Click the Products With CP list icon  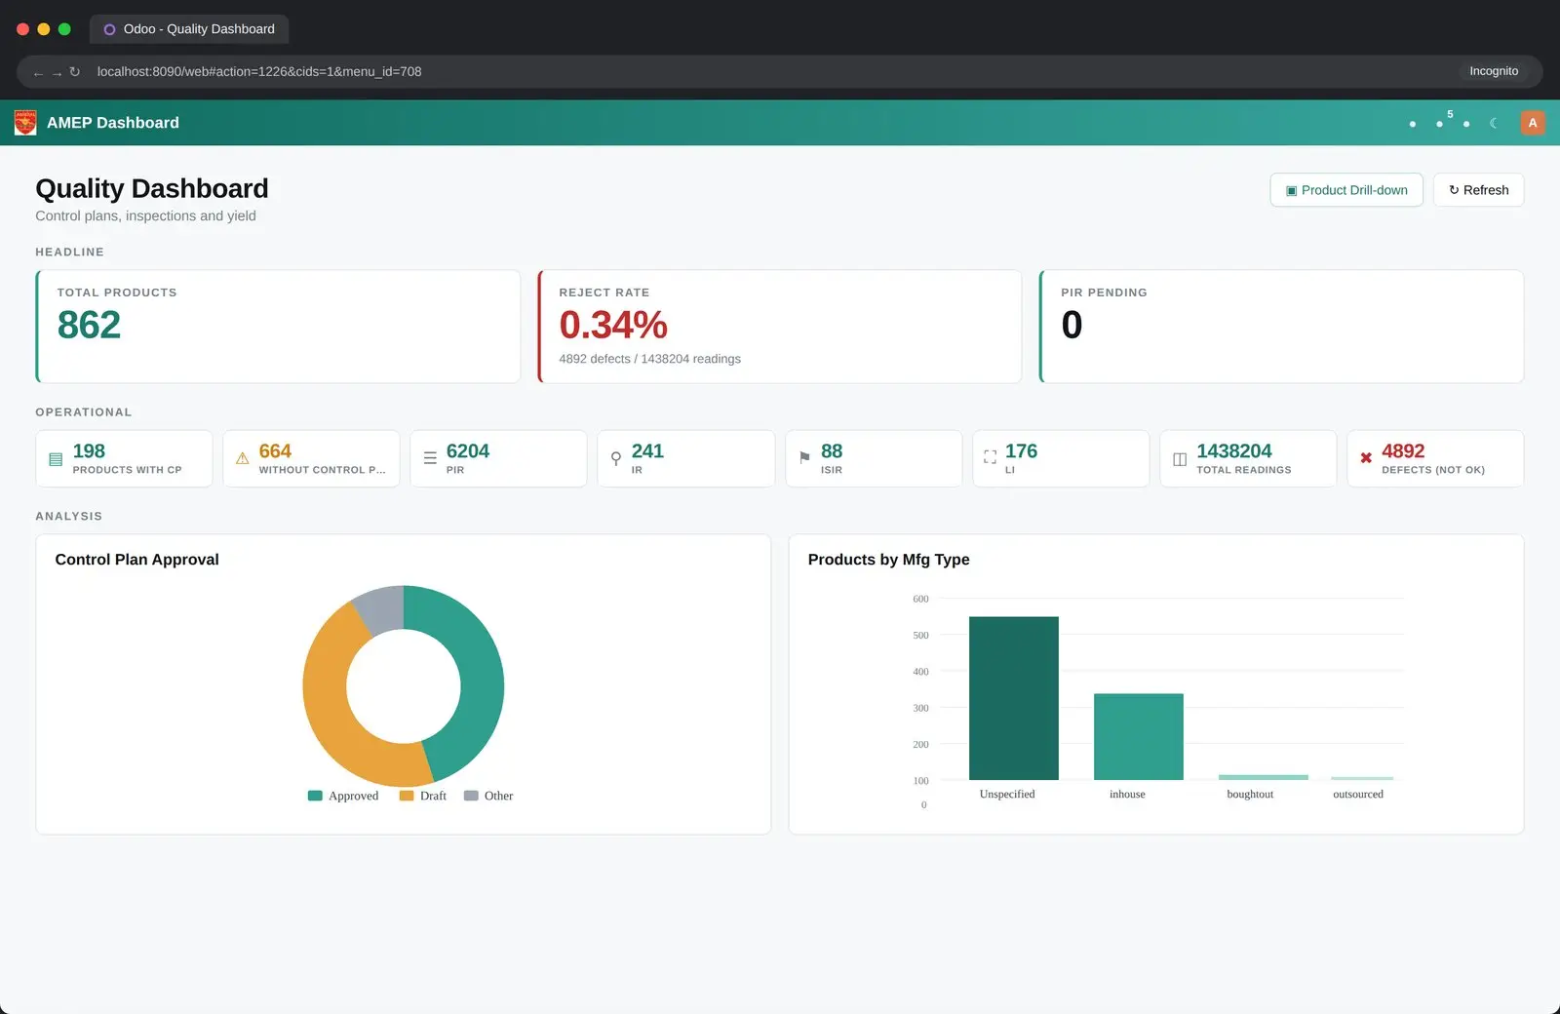point(56,458)
